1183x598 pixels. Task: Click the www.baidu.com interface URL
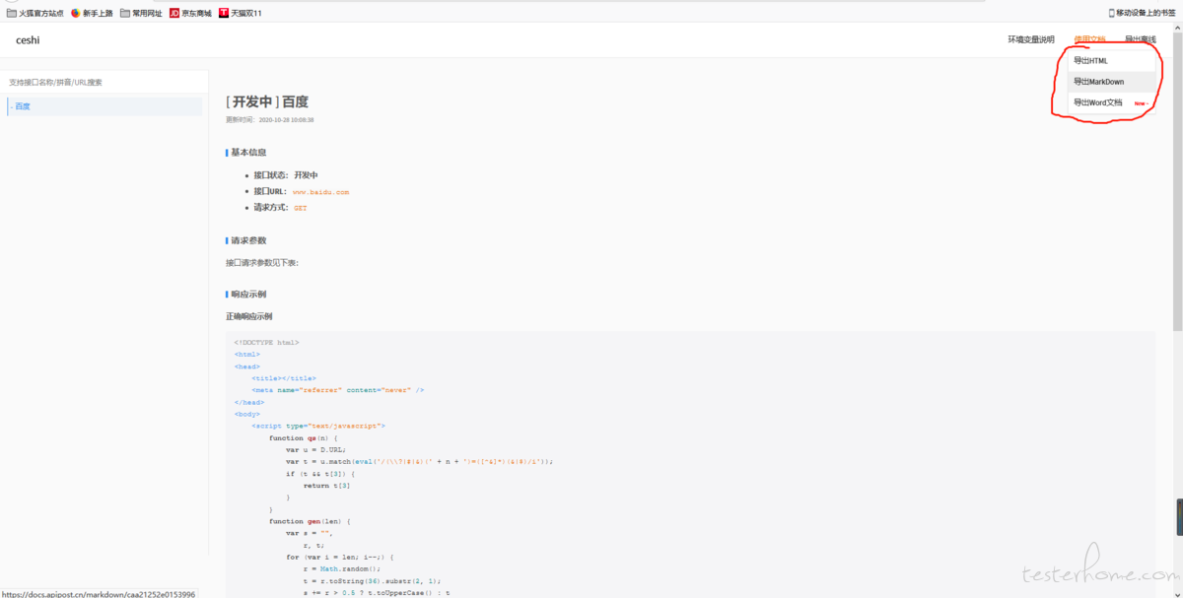(x=320, y=192)
